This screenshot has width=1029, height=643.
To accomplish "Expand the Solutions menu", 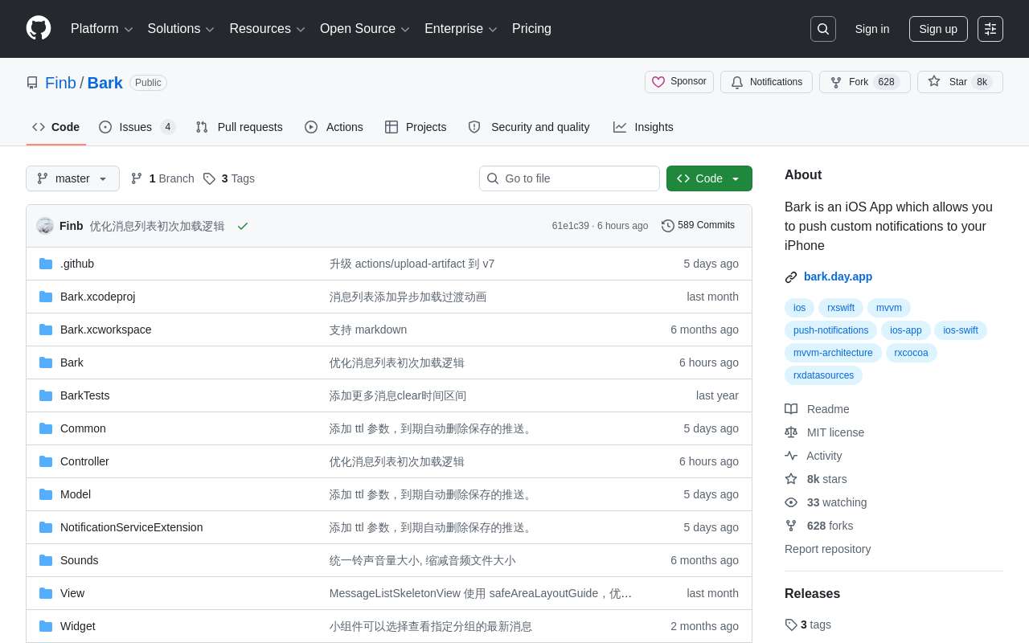I will coord(181,29).
